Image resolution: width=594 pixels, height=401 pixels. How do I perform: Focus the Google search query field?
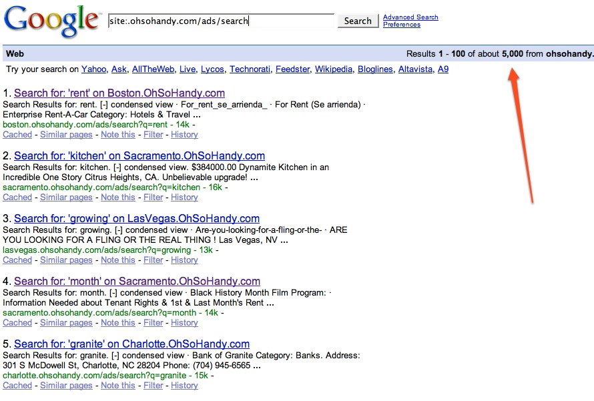click(221, 21)
